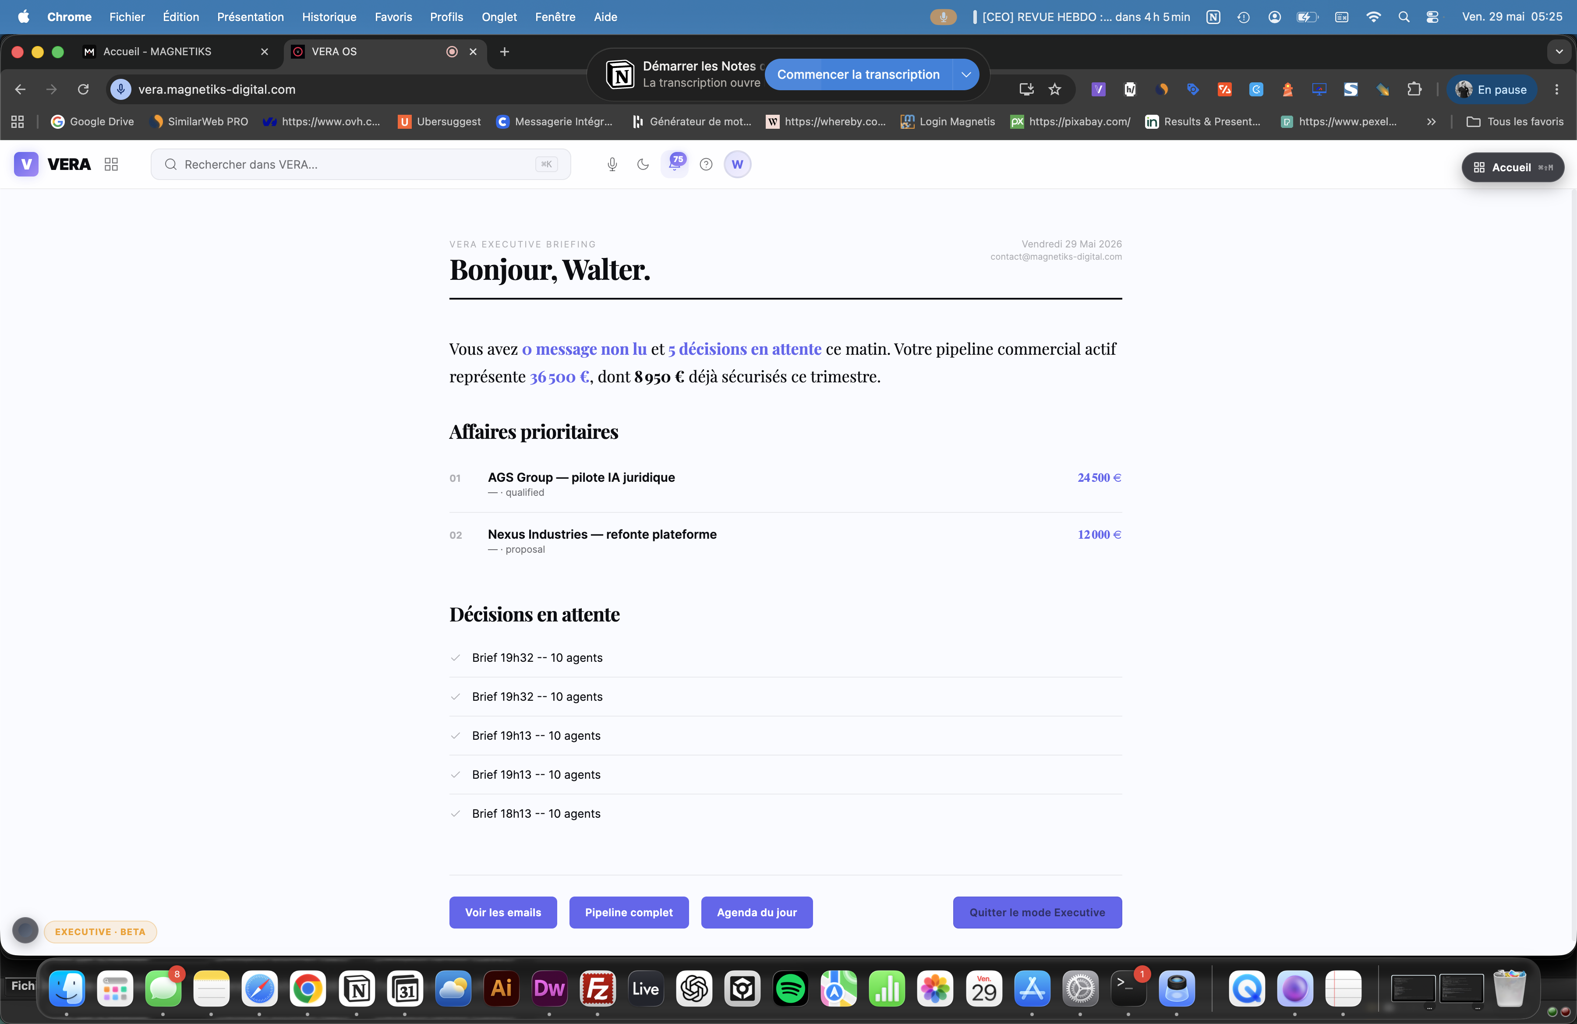
Task: Open Voir les emails
Action: (x=503, y=912)
